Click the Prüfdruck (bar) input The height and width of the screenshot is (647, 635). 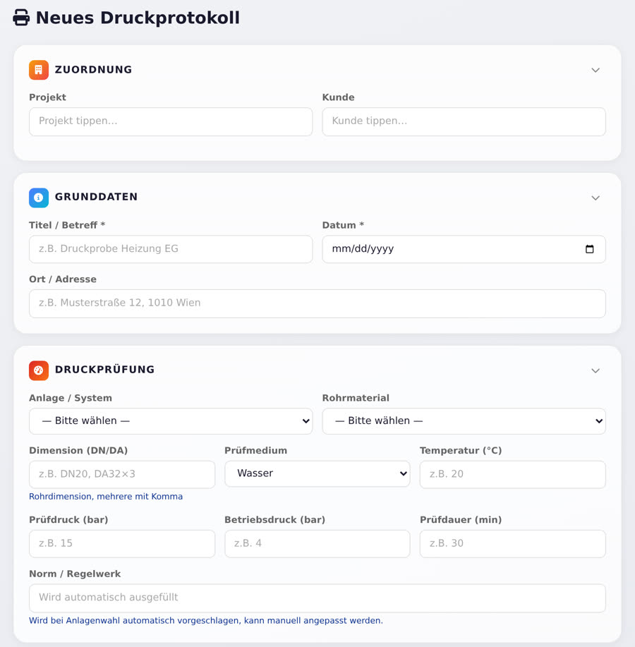click(122, 544)
